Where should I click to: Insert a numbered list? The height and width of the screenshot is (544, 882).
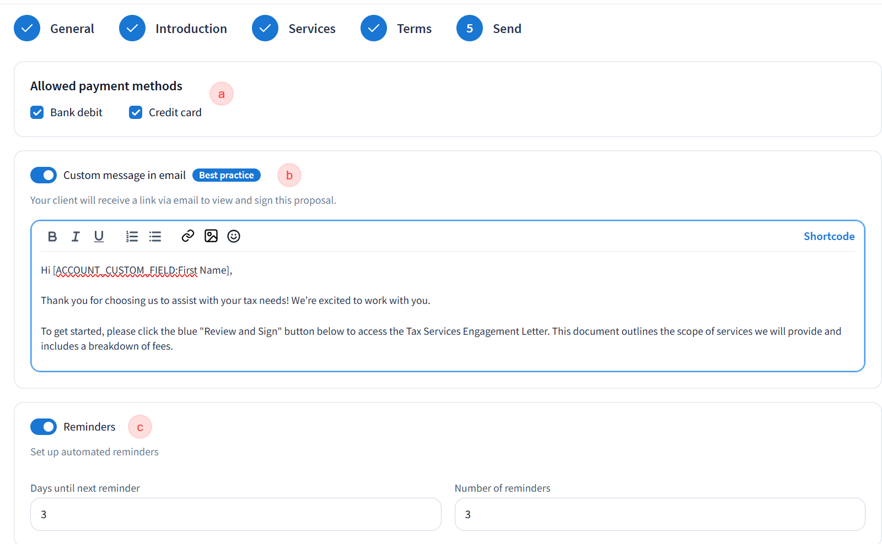coord(132,236)
